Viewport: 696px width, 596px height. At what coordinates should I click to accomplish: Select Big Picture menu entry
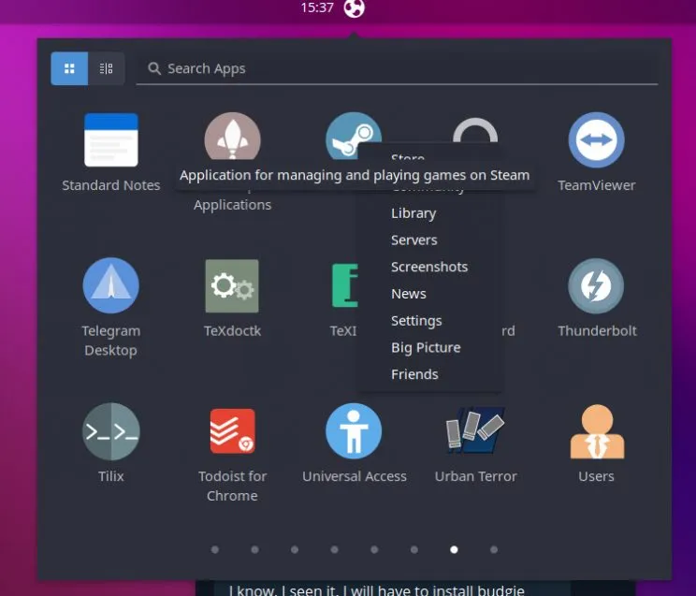[426, 348]
